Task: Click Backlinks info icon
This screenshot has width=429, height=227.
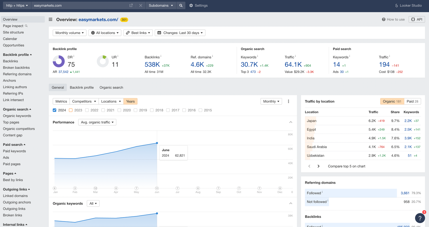Action: click(161, 56)
